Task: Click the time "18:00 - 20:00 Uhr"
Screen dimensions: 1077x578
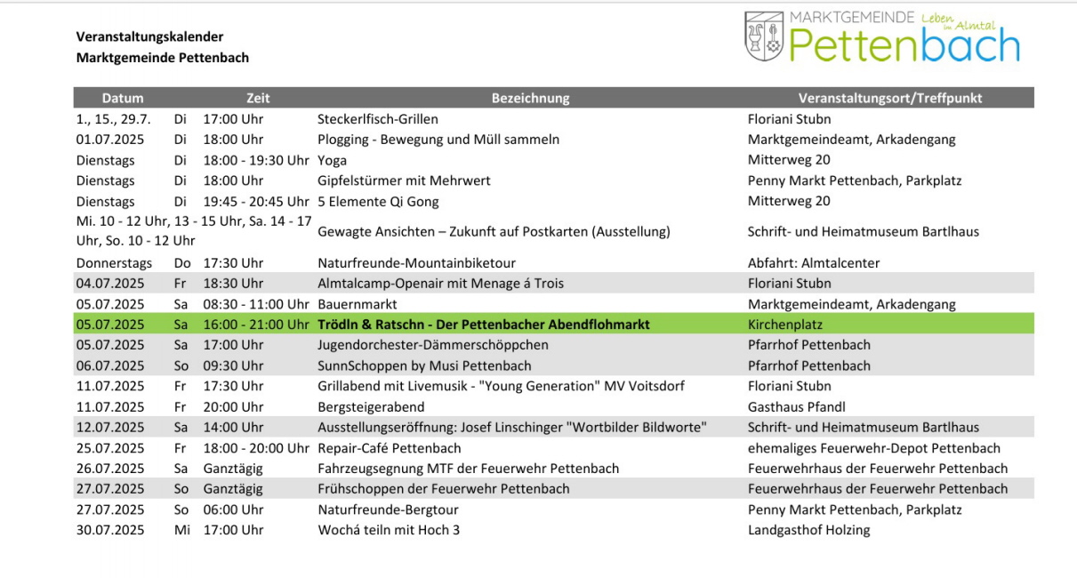Action: point(256,448)
